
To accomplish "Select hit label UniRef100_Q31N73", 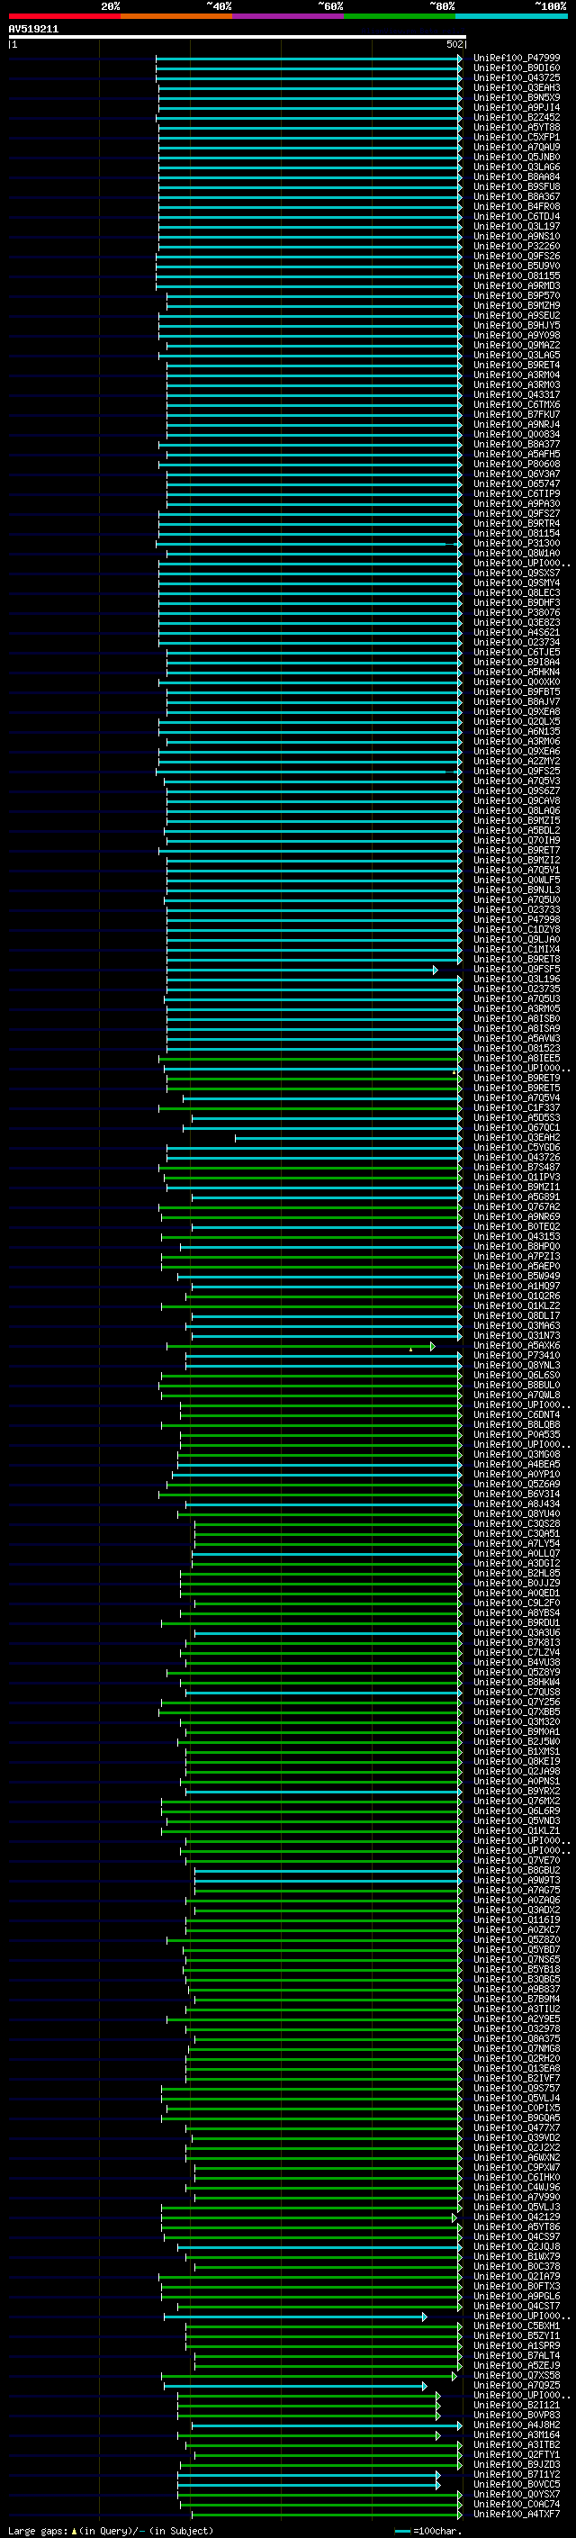I will coord(517,1336).
